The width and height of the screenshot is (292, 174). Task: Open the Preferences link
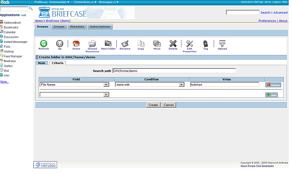[x=267, y=20]
